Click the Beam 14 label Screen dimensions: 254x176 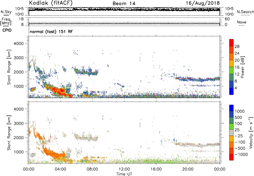124,3
